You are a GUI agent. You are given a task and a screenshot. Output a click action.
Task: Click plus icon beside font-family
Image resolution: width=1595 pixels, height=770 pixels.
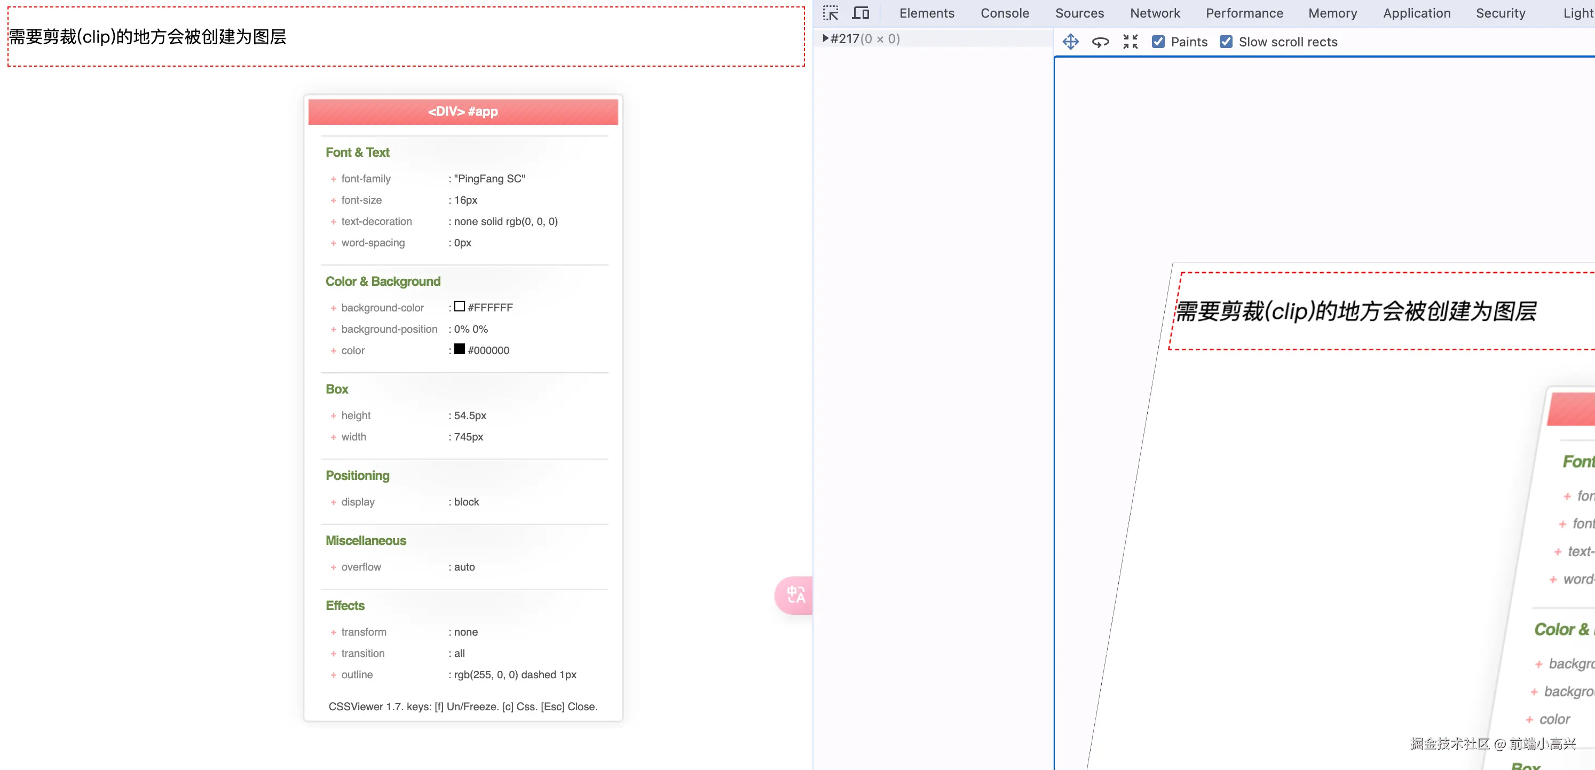[x=333, y=179]
